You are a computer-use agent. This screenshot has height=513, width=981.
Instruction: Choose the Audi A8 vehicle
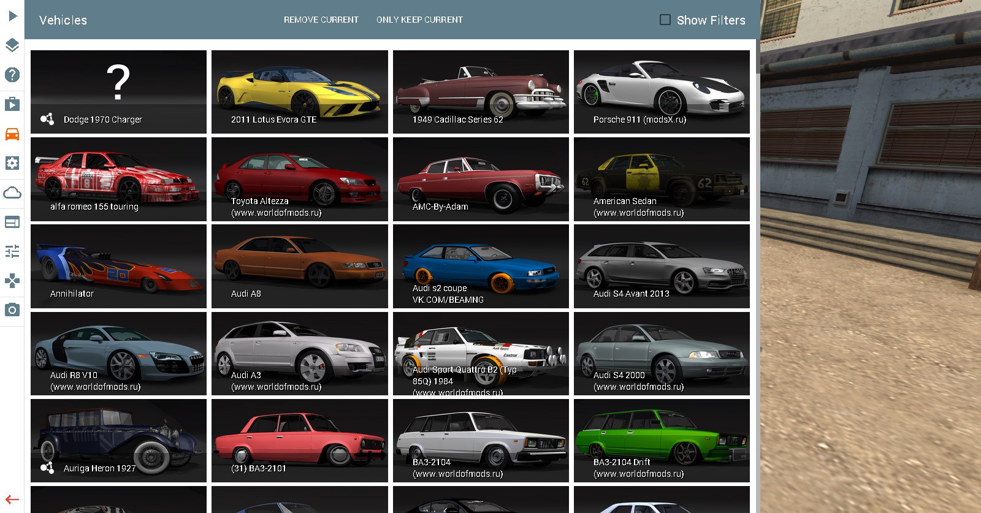(x=300, y=266)
